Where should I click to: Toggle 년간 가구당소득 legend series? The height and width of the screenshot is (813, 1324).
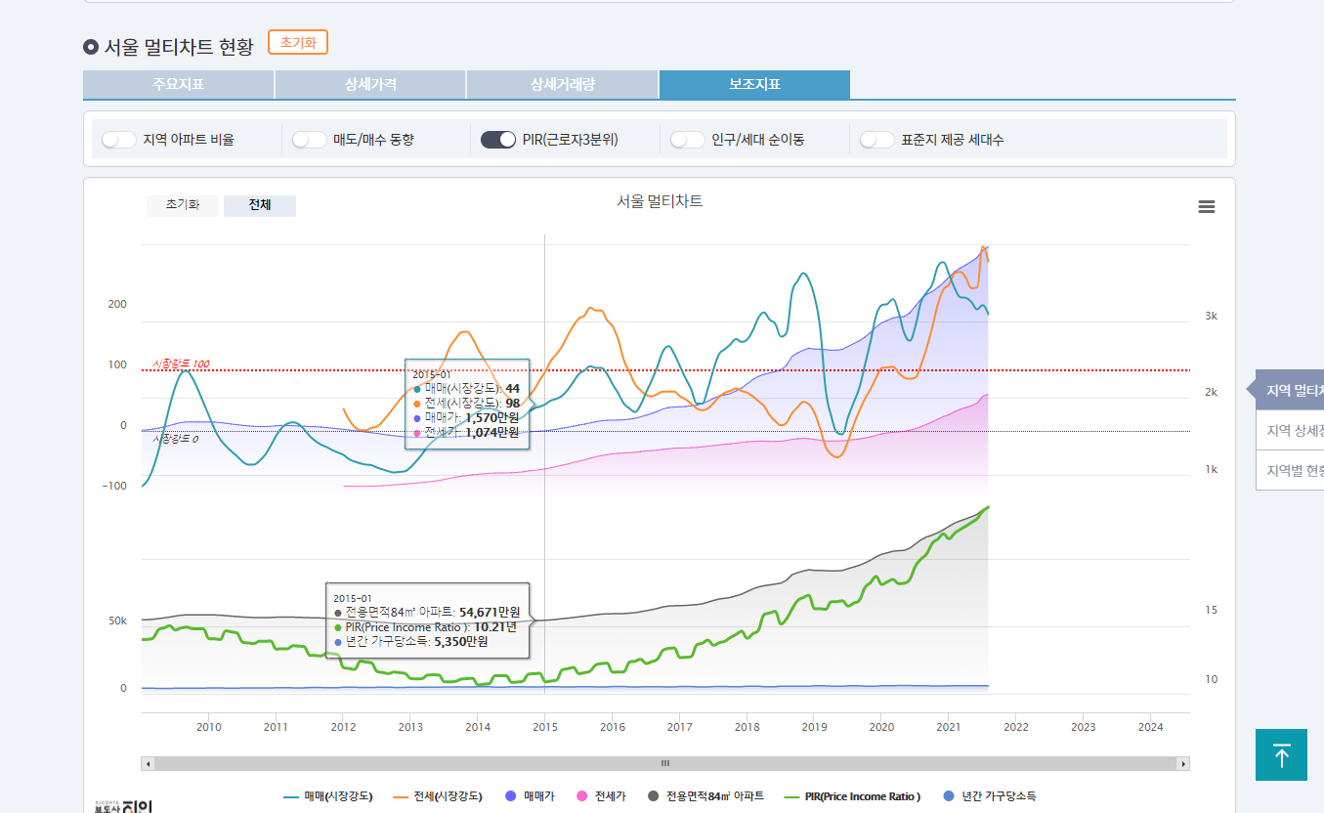(x=990, y=796)
